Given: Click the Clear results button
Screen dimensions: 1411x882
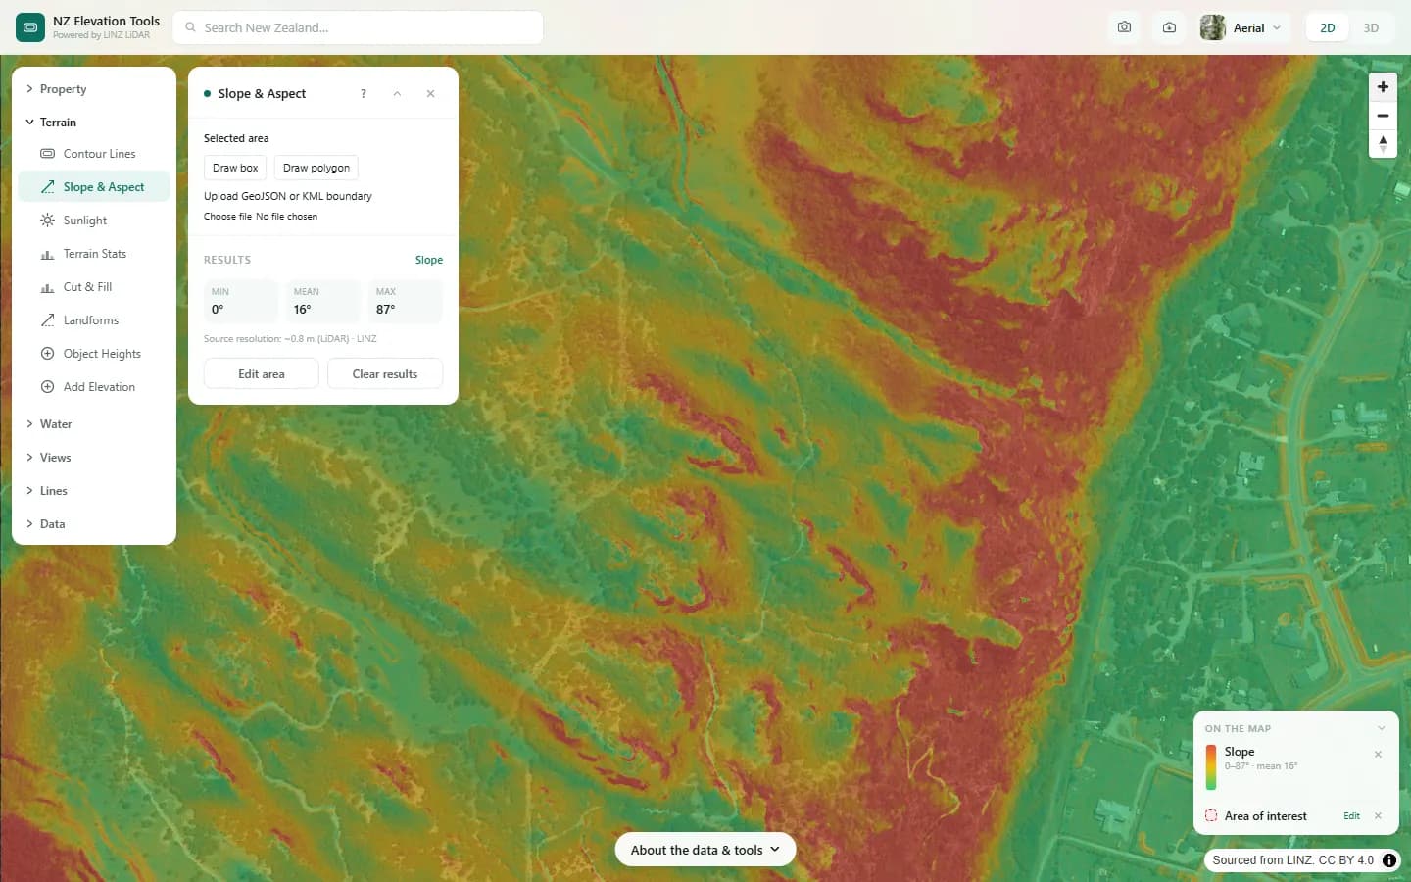Looking at the screenshot, I should pos(385,374).
